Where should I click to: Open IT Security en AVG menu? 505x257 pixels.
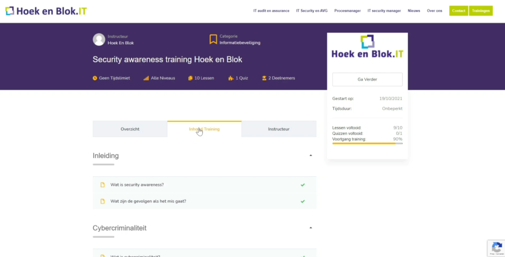(x=312, y=11)
